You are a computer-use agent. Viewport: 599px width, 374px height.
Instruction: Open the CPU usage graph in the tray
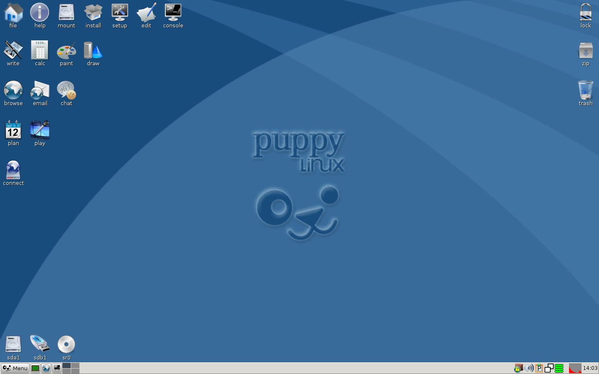click(575, 368)
